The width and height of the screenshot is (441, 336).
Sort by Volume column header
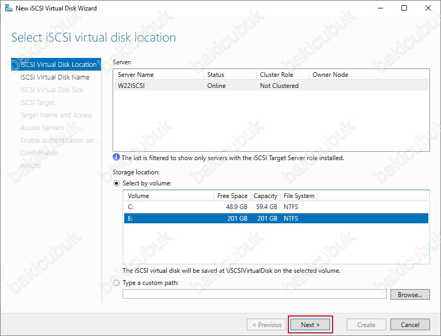point(169,196)
